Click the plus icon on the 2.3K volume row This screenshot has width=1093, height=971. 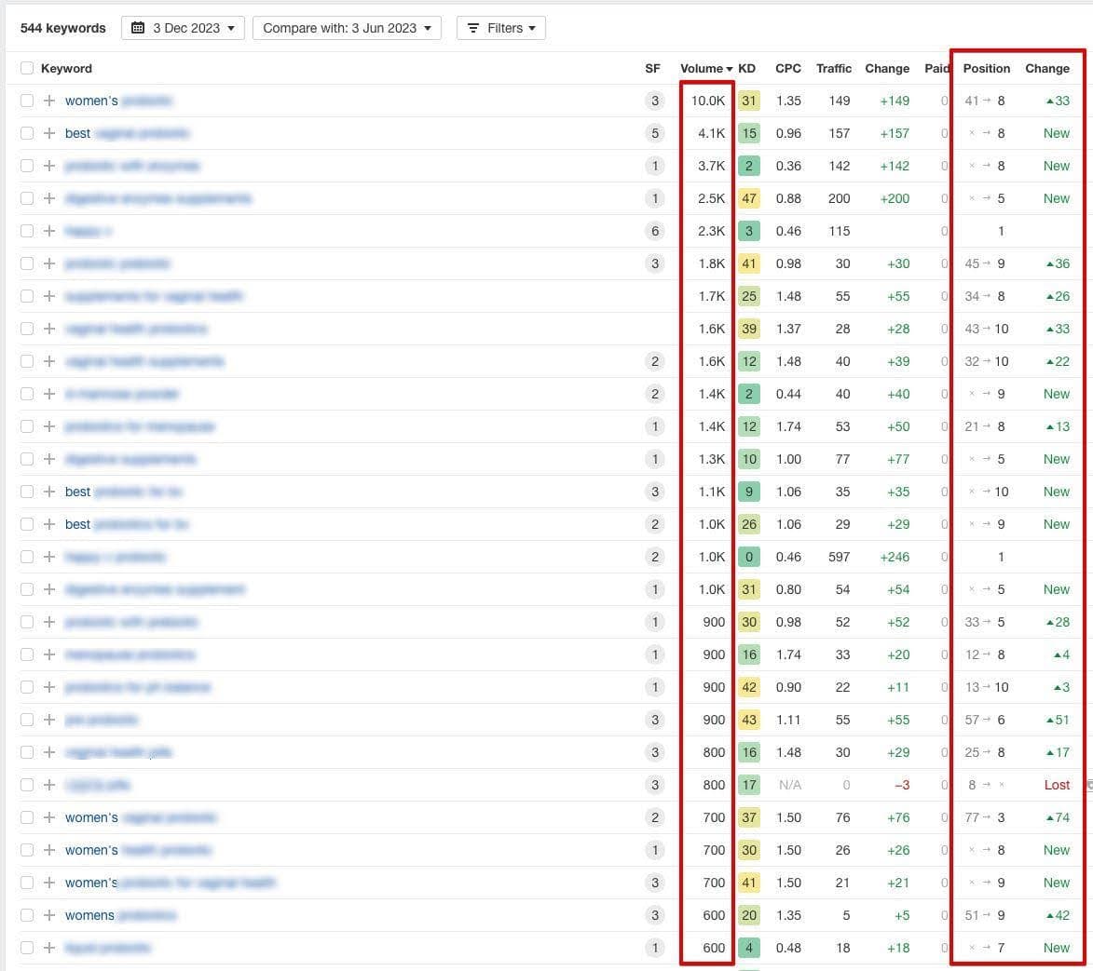coord(48,231)
